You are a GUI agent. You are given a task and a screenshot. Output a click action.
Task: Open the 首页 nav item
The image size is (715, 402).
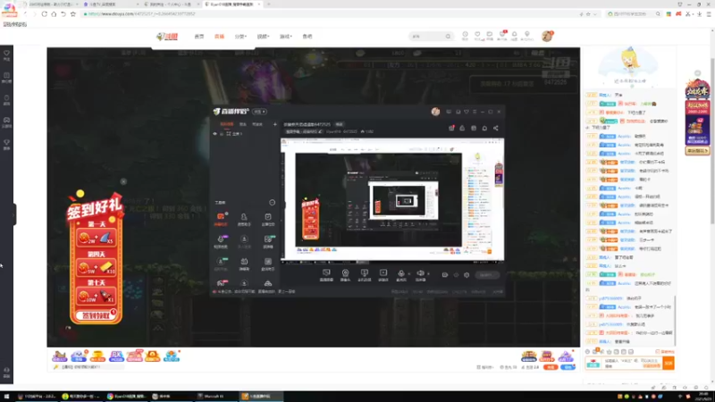pos(199,37)
